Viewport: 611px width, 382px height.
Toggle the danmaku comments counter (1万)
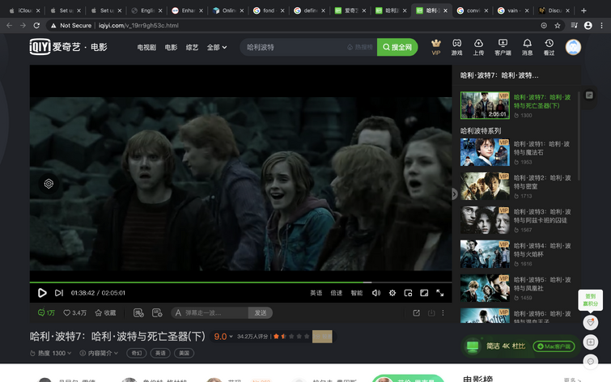tap(46, 312)
